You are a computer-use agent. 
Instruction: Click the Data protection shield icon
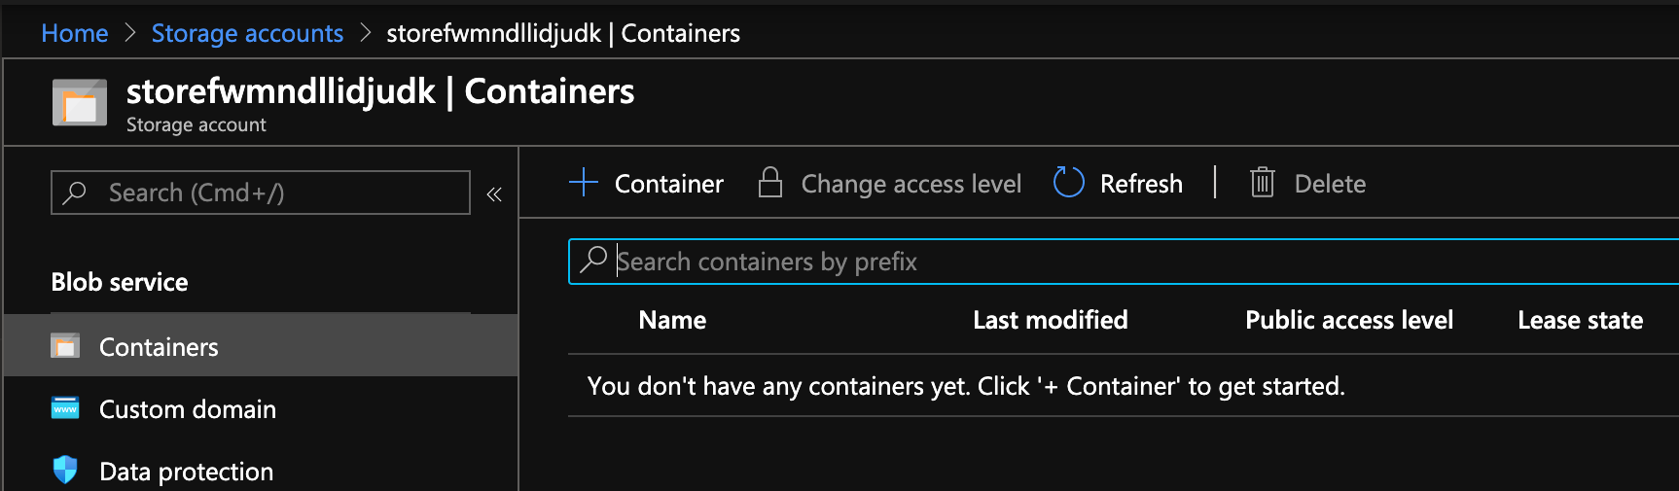pyautogui.click(x=65, y=471)
